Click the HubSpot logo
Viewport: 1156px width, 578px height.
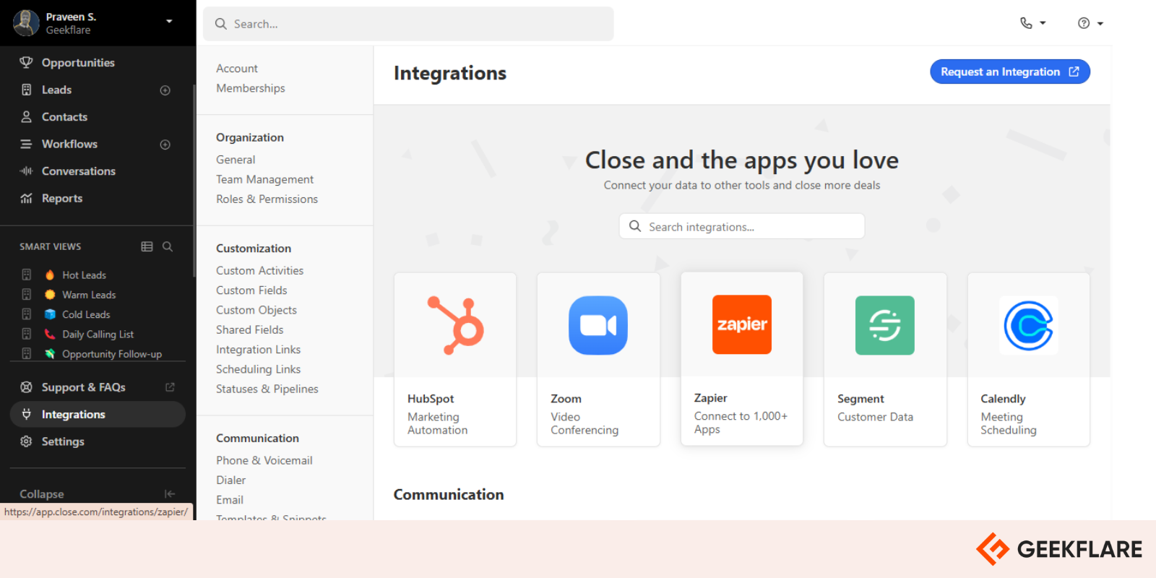click(x=455, y=325)
